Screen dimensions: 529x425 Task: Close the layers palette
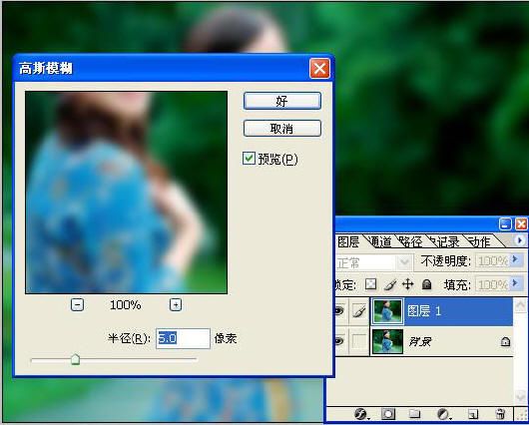(x=522, y=223)
